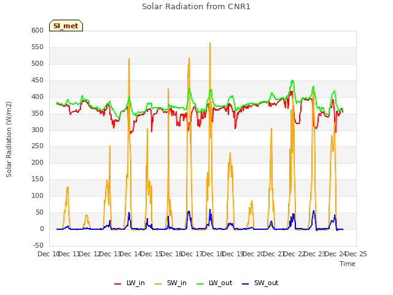Click the y-axis title 'Solar Radiation (W/m2)'
Viewport: 393px width, 295px height.
[x=9, y=140]
